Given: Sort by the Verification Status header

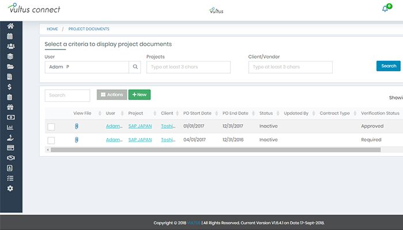Looking at the screenshot, I should [380, 113].
